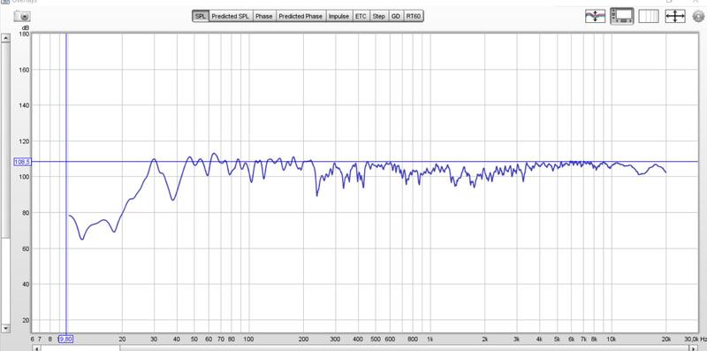
Task: Select the Step tab
Action: point(379,16)
